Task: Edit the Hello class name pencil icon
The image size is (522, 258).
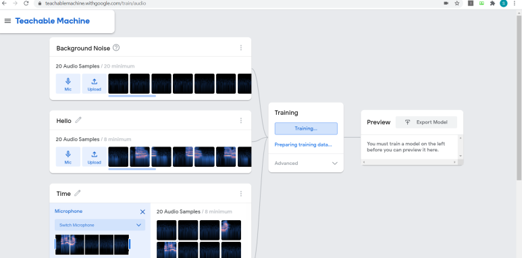Action: [78, 120]
